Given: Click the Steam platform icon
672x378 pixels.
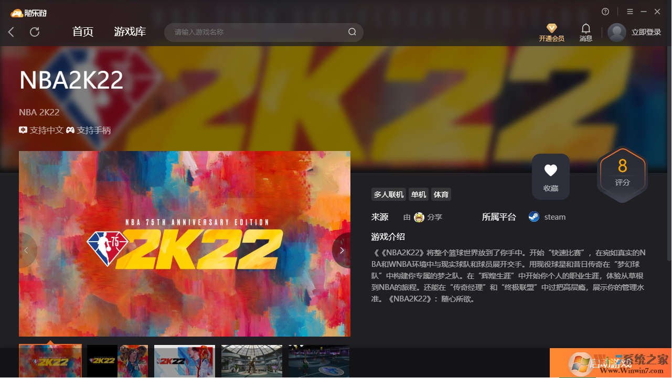Looking at the screenshot, I should pyautogui.click(x=534, y=217).
